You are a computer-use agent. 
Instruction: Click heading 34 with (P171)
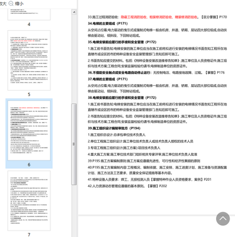[108, 24]
